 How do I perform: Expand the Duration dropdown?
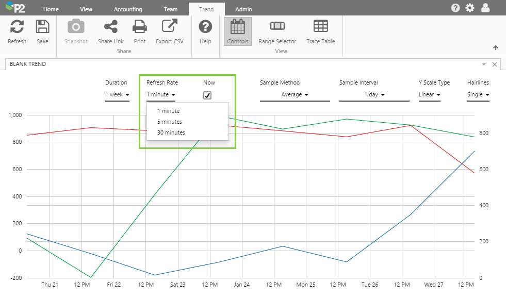click(117, 95)
